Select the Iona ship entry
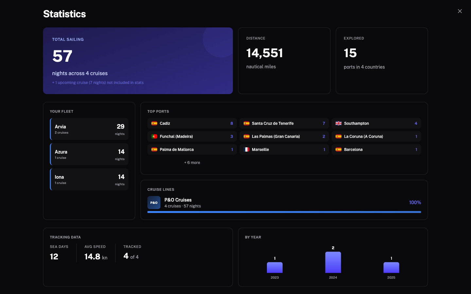Screen dimensions: 471x294 pos(89,179)
